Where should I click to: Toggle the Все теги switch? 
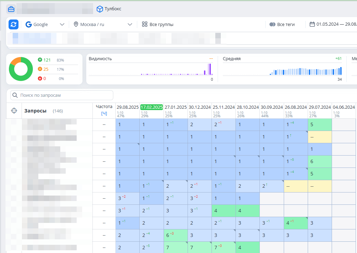click(x=272, y=24)
